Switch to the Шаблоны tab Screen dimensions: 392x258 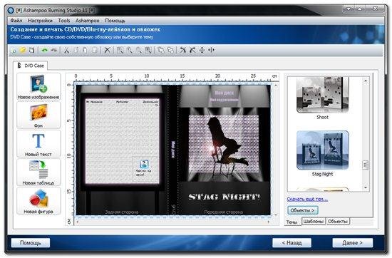tap(314, 221)
